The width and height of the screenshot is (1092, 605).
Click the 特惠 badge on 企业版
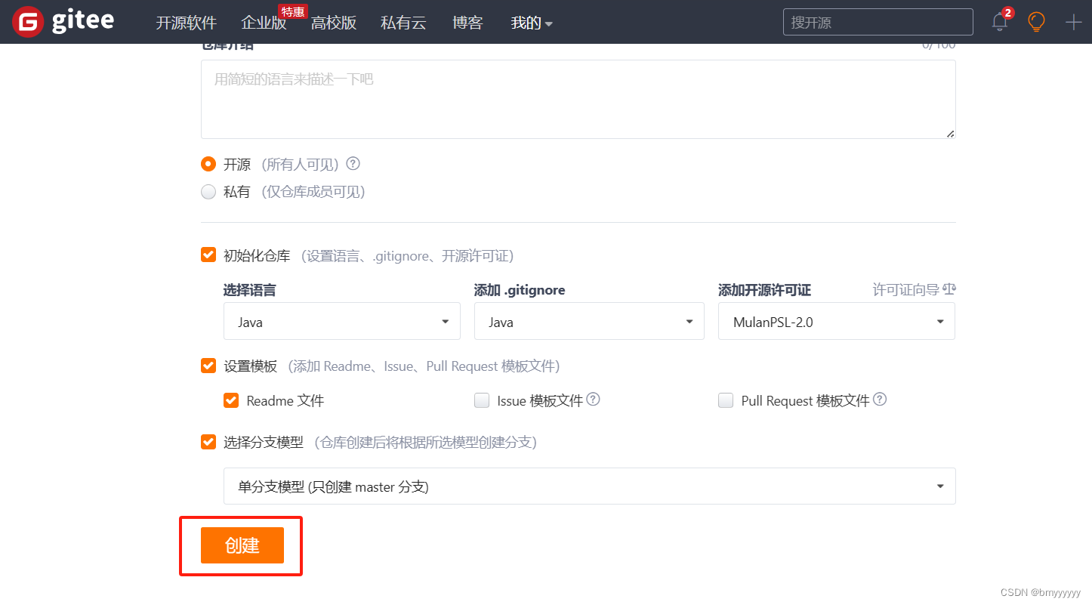coord(292,11)
